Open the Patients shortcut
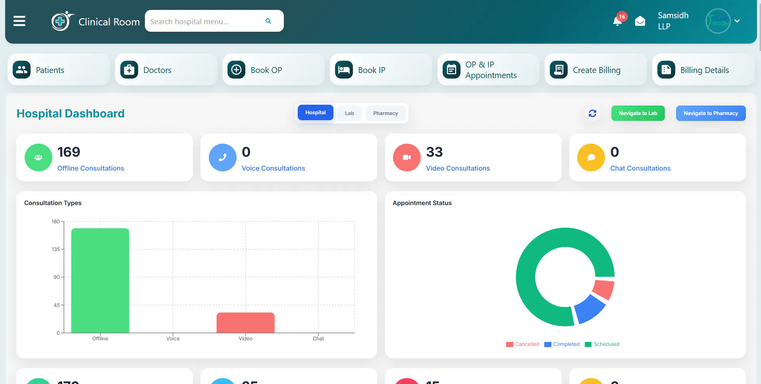Image resolution: width=761 pixels, height=384 pixels. [x=59, y=70]
